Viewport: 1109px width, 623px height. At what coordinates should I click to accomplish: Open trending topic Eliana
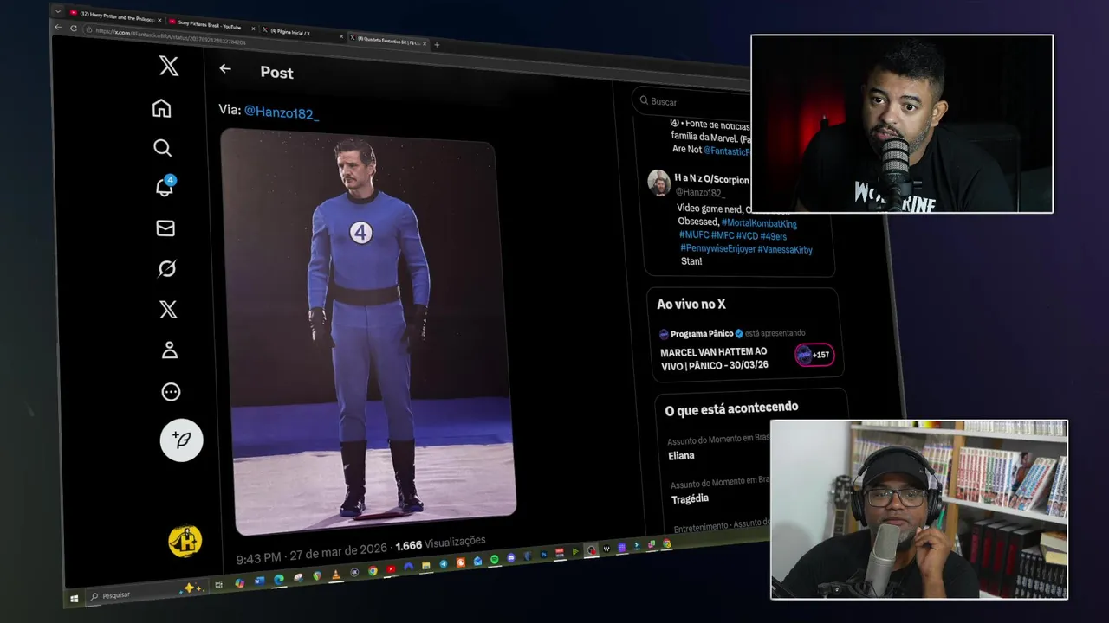(681, 455)
